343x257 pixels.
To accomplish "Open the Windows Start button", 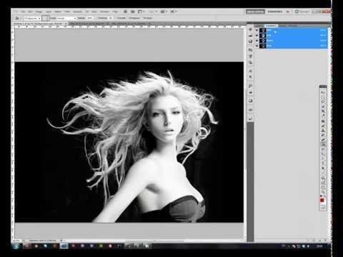I will 16,246.
